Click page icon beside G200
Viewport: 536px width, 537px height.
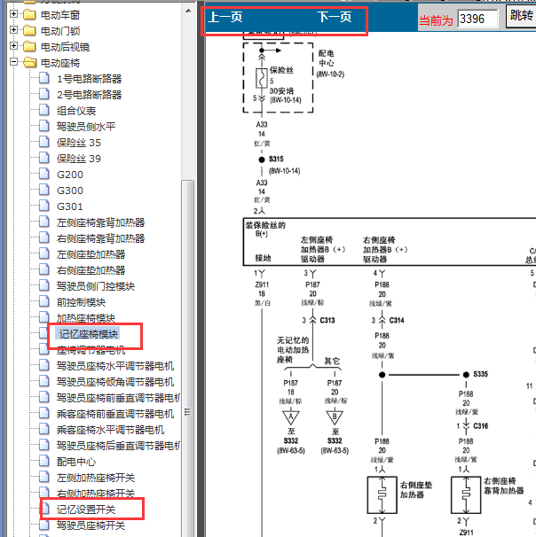pos(43,174)
